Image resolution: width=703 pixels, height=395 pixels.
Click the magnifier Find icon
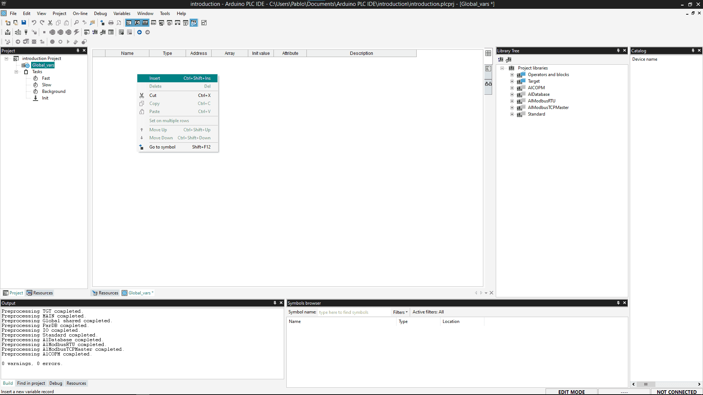76,23
